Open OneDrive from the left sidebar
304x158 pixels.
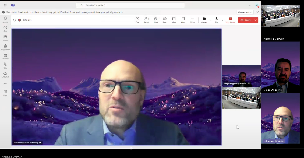tap(5, 75)
